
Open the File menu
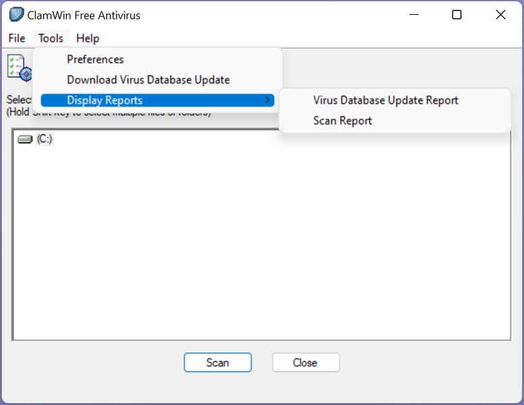17,38
